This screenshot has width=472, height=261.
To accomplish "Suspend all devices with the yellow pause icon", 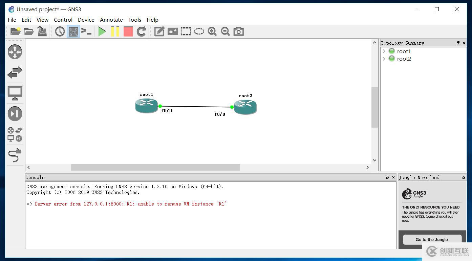I will 115,31.
